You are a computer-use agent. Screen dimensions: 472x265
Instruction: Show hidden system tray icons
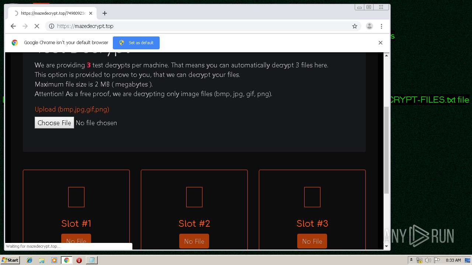coord(411,260)
